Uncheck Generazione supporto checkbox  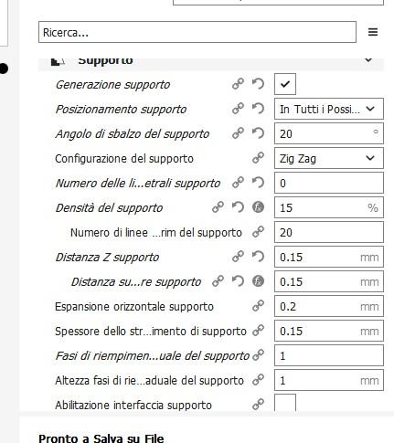pos(285,84)
